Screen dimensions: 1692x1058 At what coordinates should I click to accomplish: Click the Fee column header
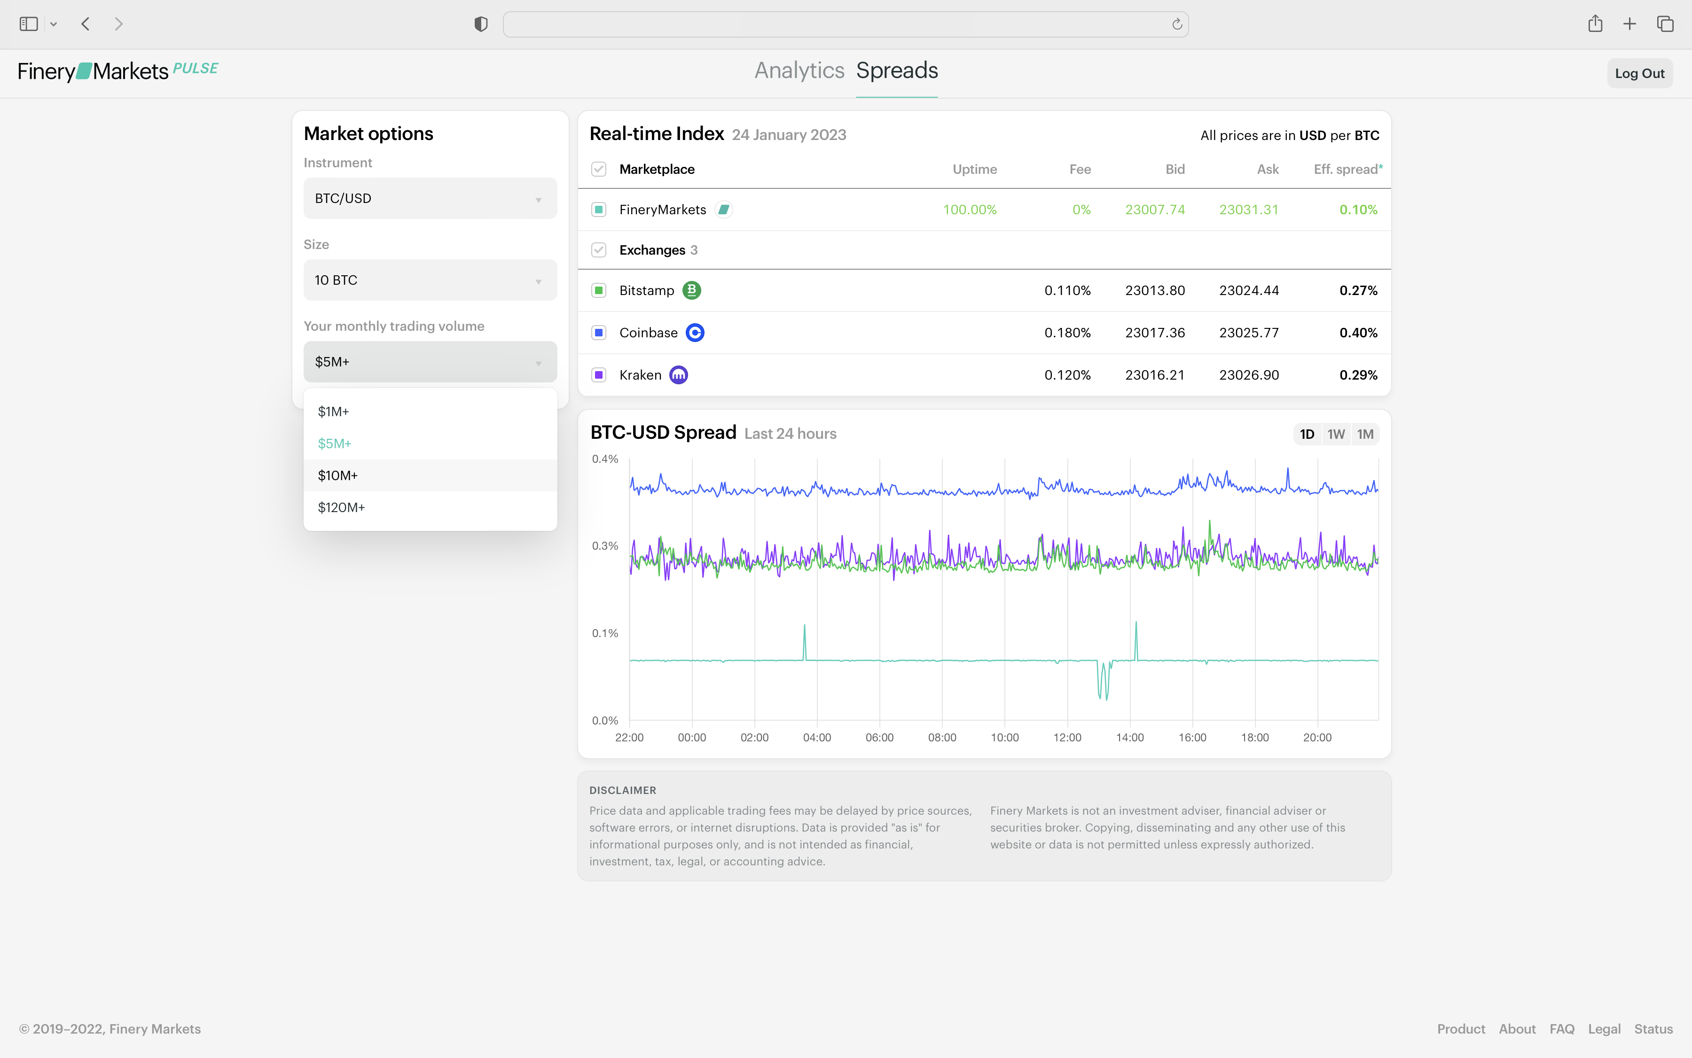[1080, 169]
